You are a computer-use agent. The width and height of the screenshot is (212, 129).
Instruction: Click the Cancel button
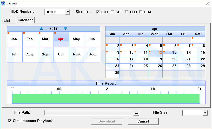click(143, 121)
